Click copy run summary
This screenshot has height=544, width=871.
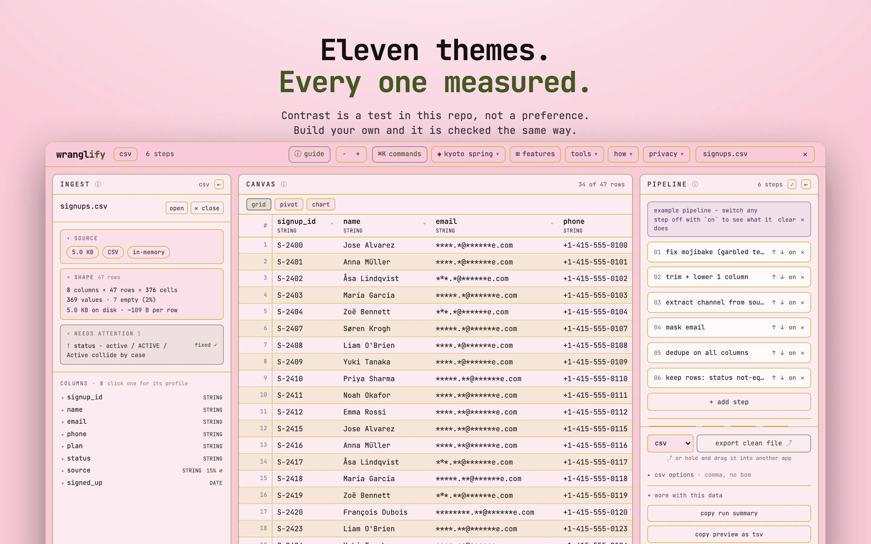point(729,513)
